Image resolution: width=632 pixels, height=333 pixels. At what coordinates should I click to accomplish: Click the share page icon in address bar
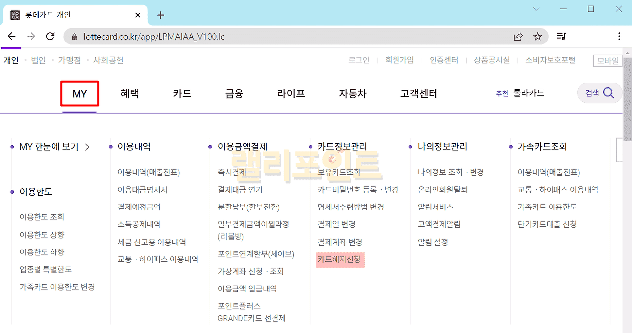[x=518, y=36]
